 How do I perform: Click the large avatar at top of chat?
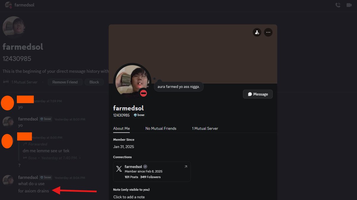(x=13, y=27)
